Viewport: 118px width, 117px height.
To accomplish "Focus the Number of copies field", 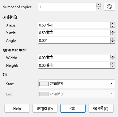I will (x=67, y=7).
